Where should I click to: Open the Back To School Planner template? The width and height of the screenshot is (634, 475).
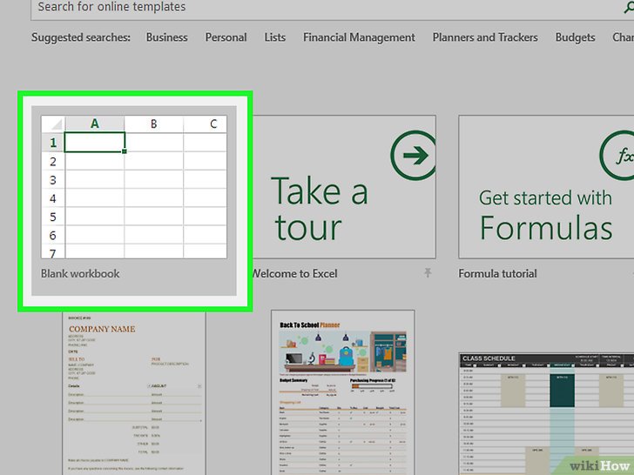(343, 392)
